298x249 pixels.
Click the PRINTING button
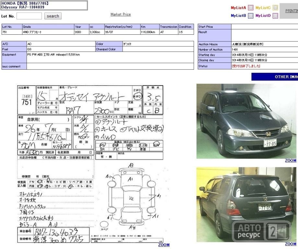[289, 11]
